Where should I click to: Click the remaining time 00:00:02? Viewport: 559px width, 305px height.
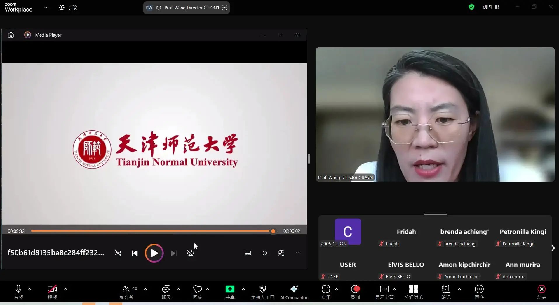(x=292, y=231)
